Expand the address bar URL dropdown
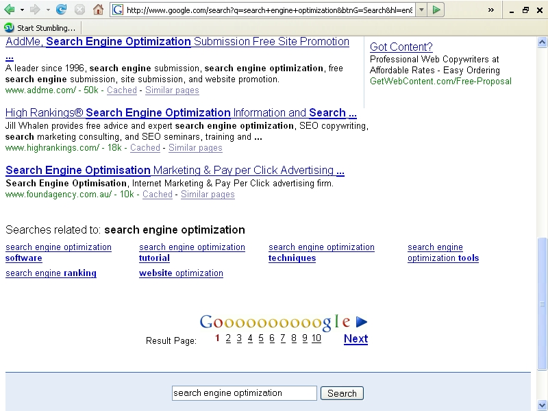The height and width of the screenshot is (411, 548). pyautogui.click(x=421, y=10)
